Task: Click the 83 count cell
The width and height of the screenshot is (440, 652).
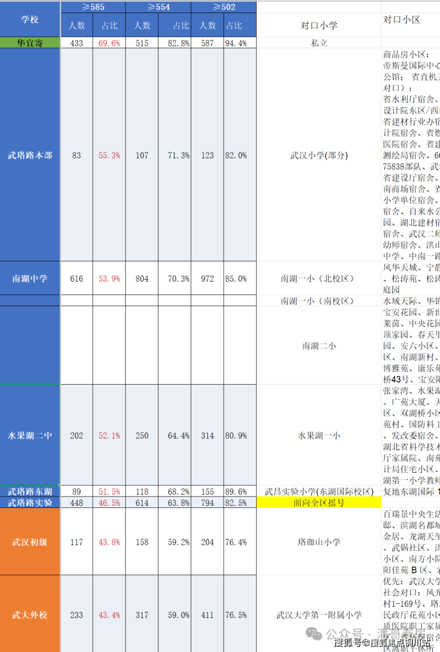Action: 77,155
